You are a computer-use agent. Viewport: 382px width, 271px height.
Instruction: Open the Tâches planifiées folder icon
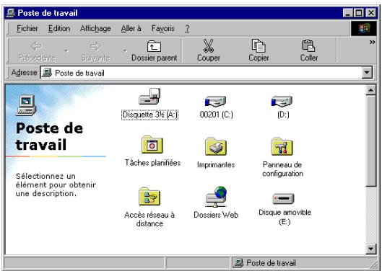pos(152,145)
